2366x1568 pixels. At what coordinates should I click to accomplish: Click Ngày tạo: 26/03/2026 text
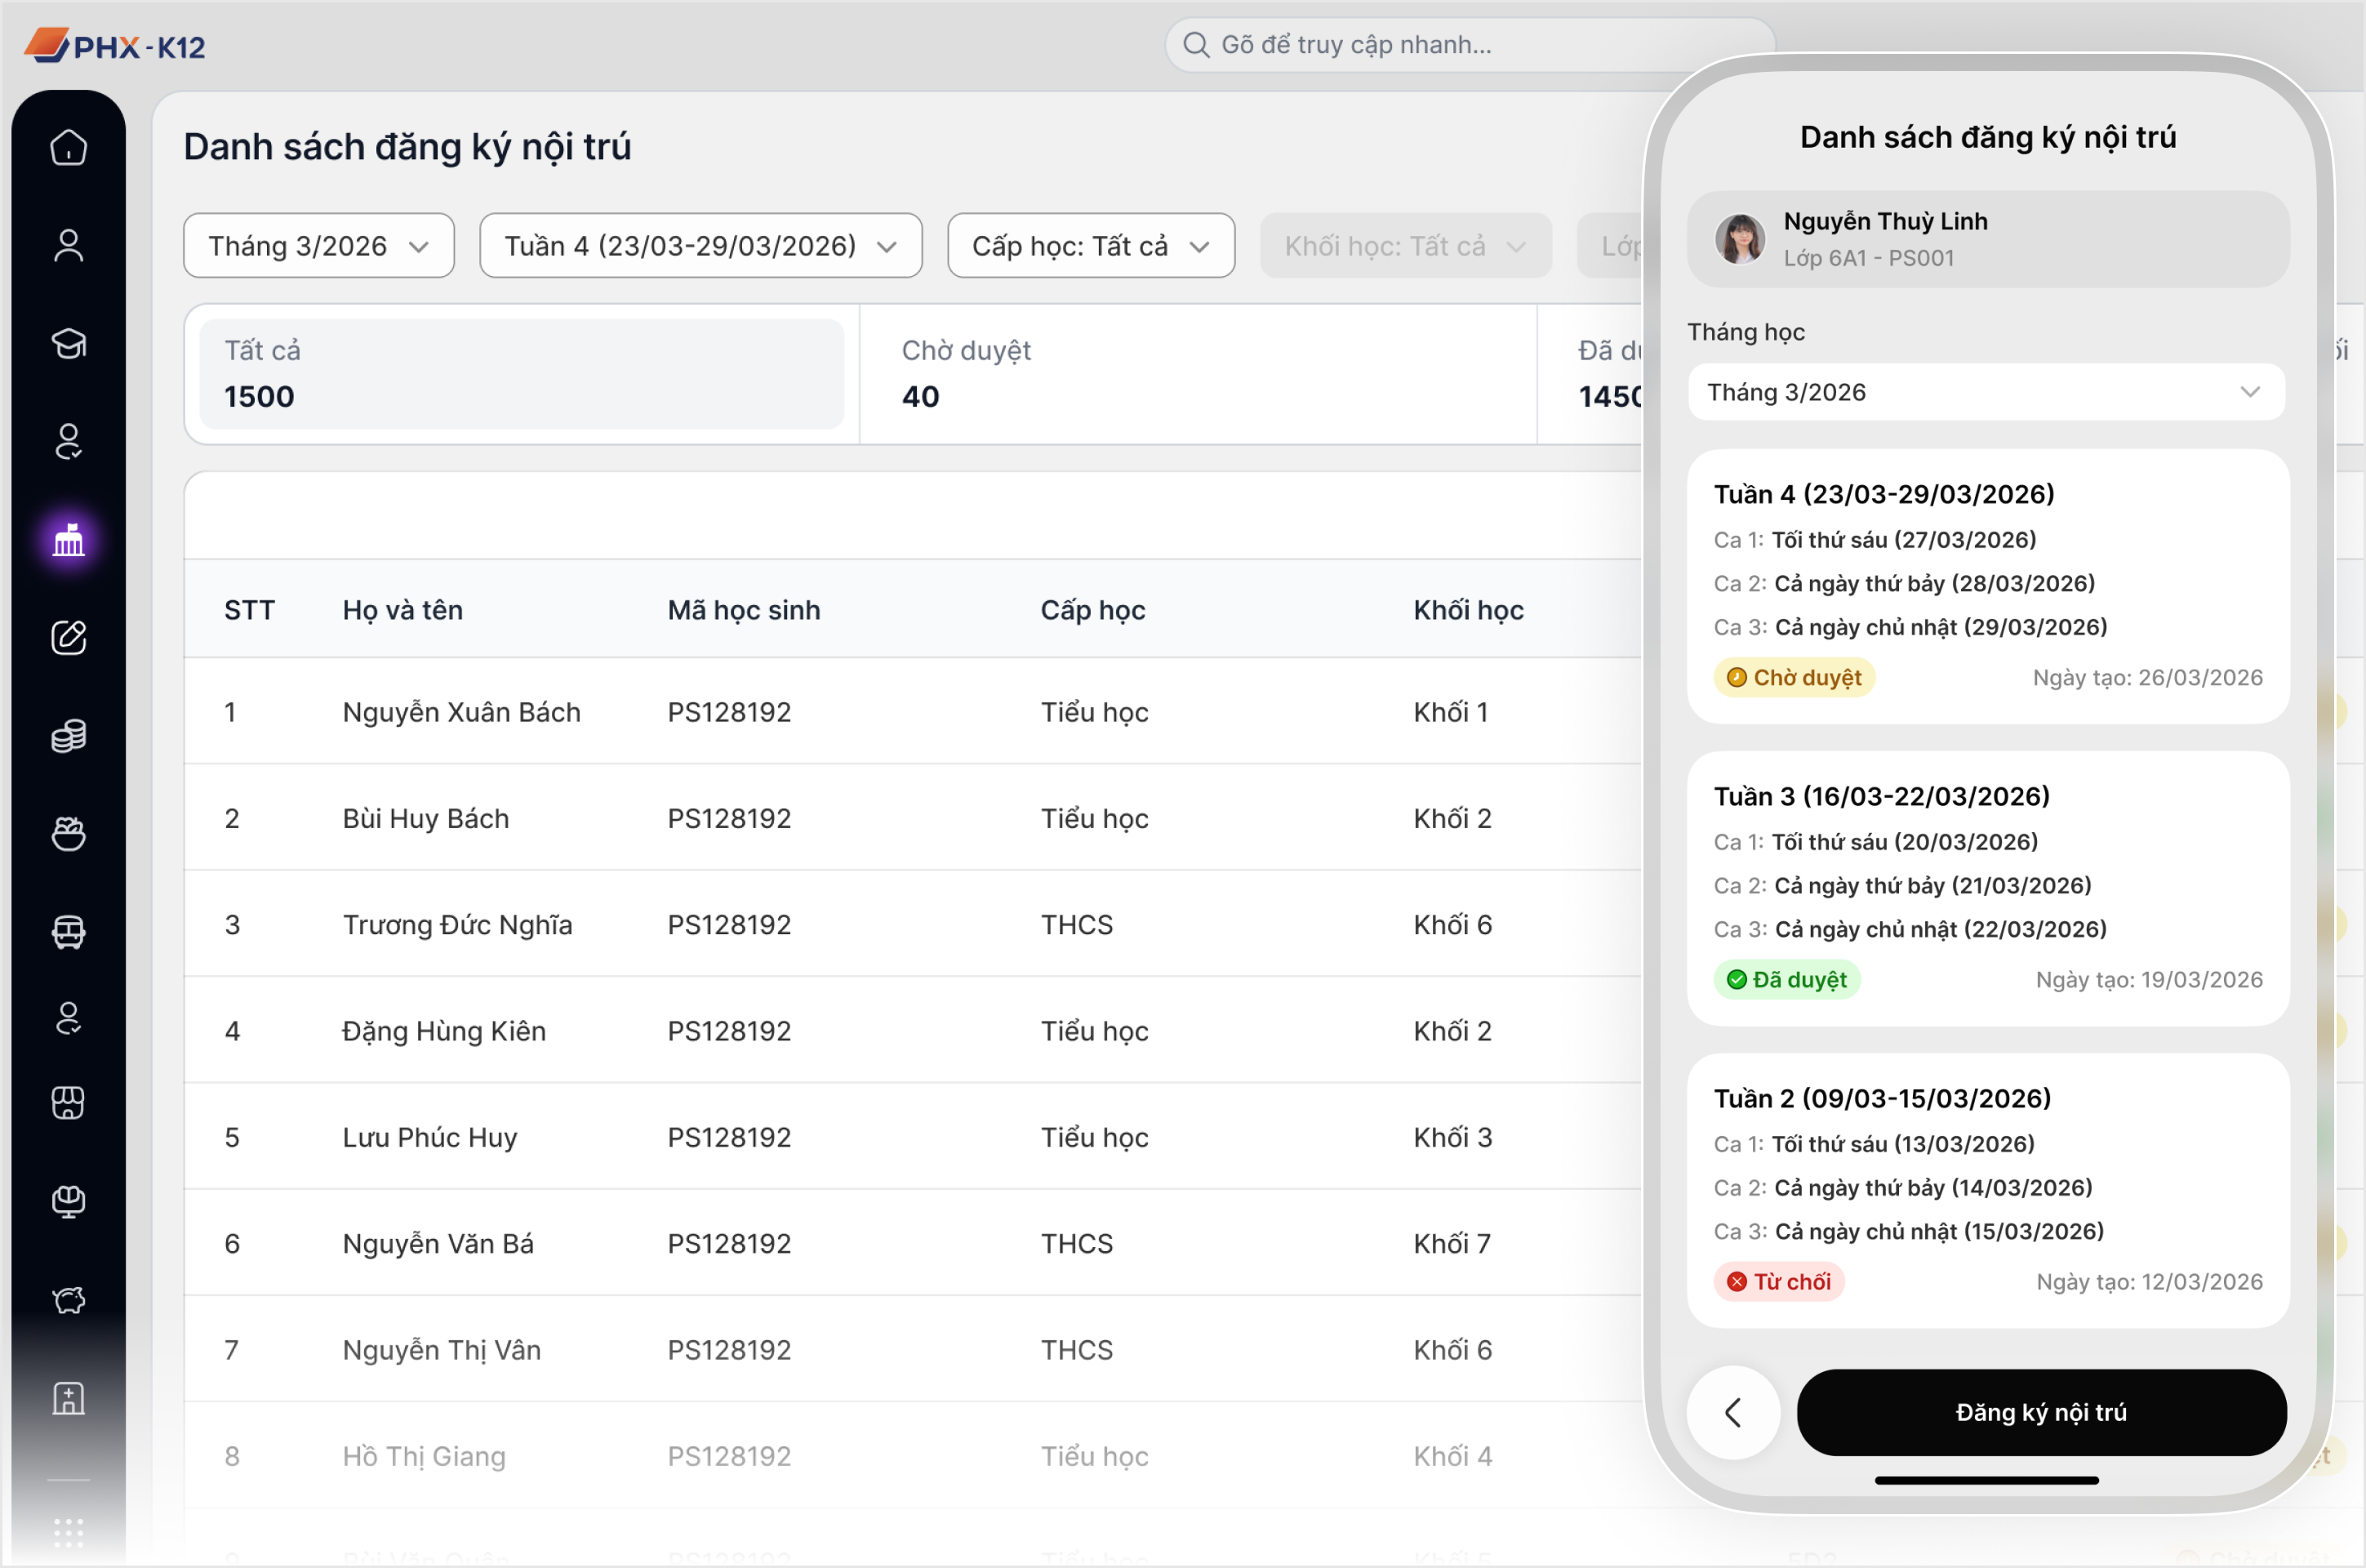[x=2148, y=678]
